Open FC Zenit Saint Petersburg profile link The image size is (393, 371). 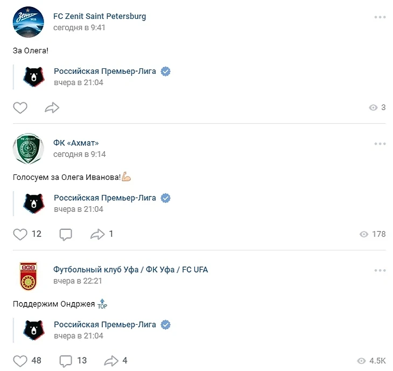pyautogui.click(x=100, y=16)
